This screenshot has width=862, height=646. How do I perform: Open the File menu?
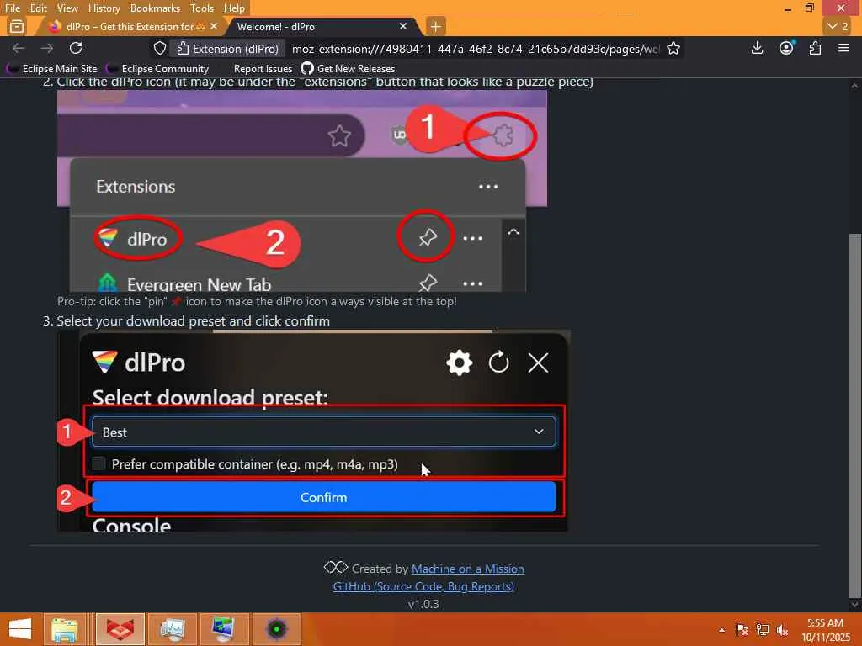[x=12, y=8]
